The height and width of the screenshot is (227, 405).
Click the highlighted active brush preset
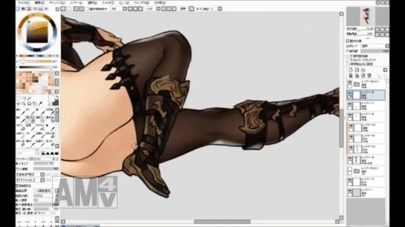31,119
